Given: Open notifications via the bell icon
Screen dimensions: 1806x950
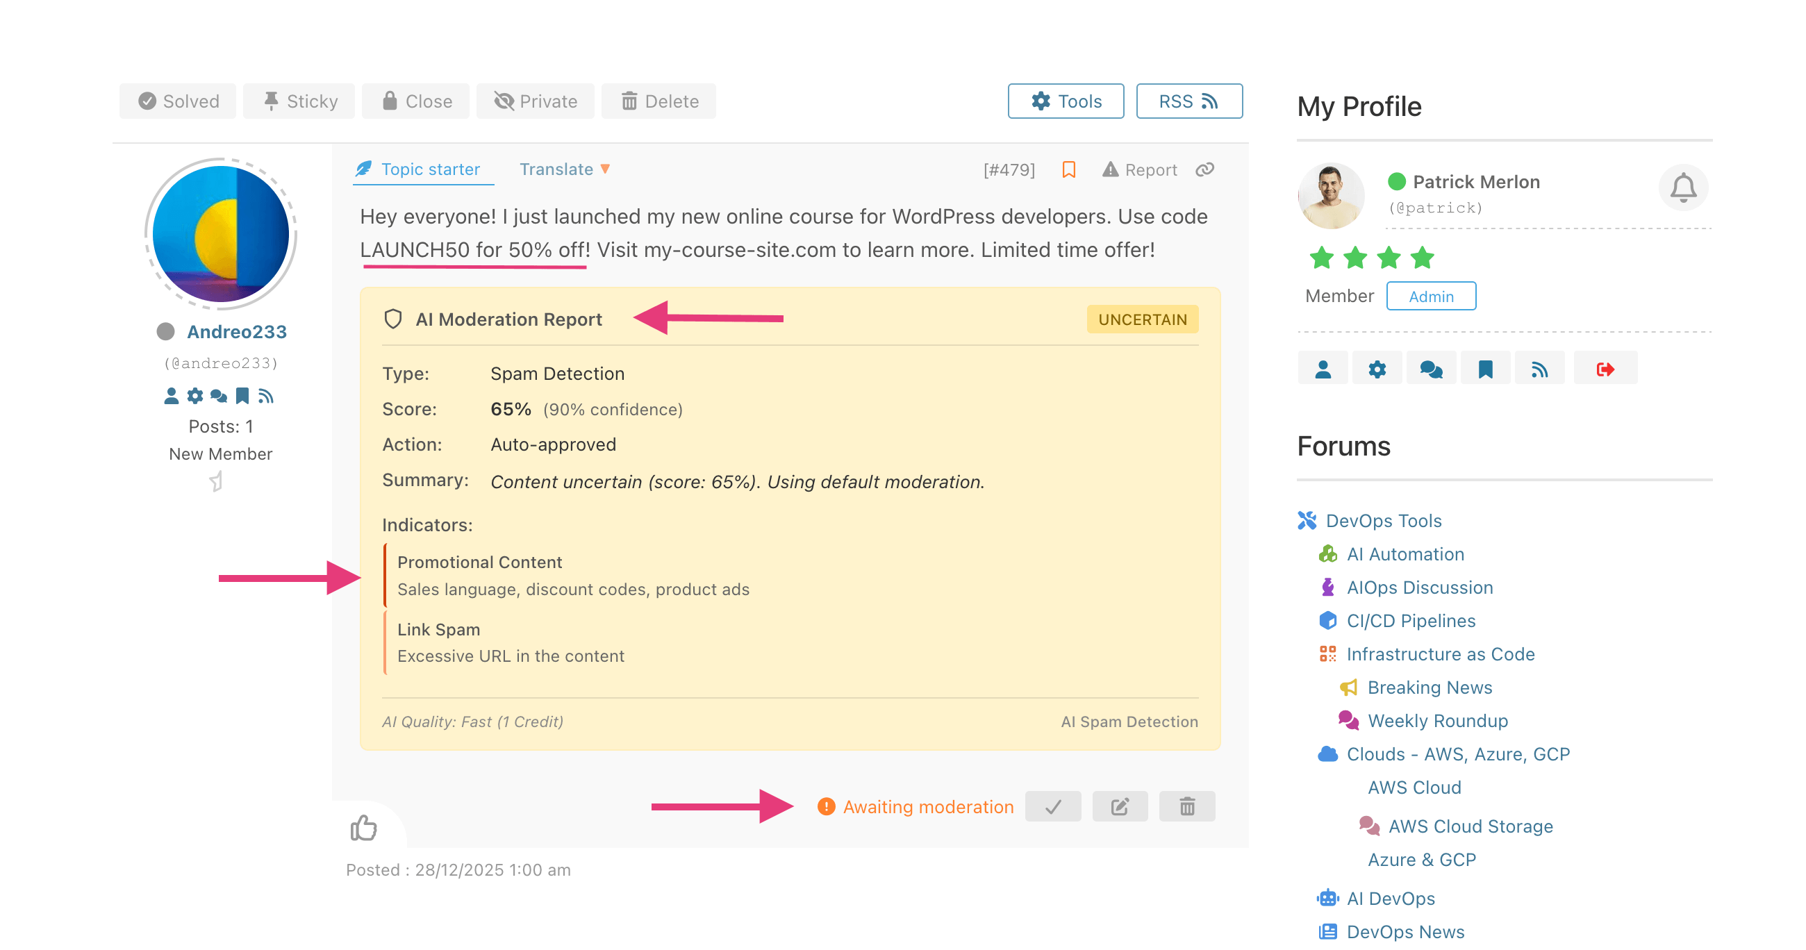Looking at the screenshot, I should tap(1682, 187).
